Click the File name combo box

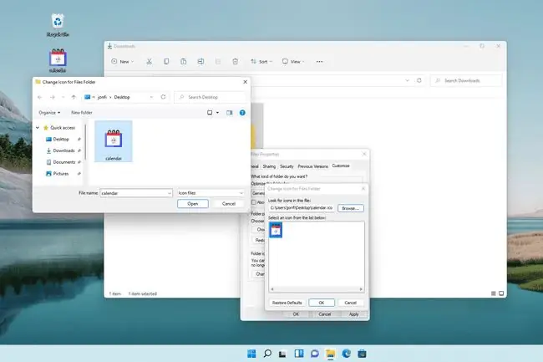(136, 193)
